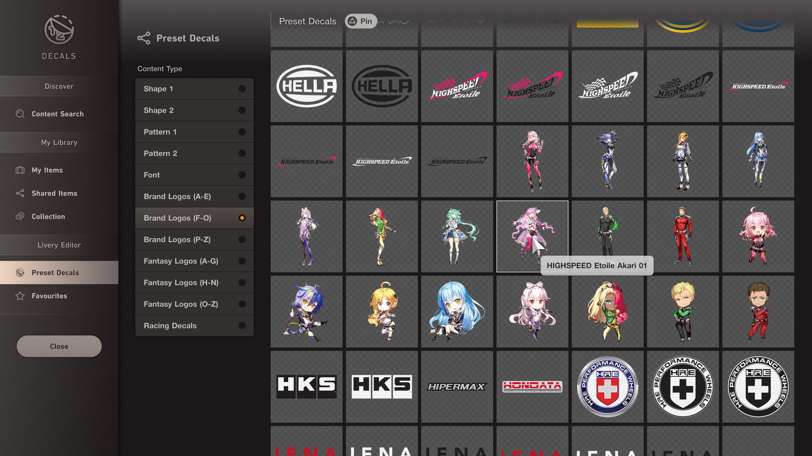Click the Close button
This screenshot has height=456, width=812.
pyautogui.click(x=59, y=346)
